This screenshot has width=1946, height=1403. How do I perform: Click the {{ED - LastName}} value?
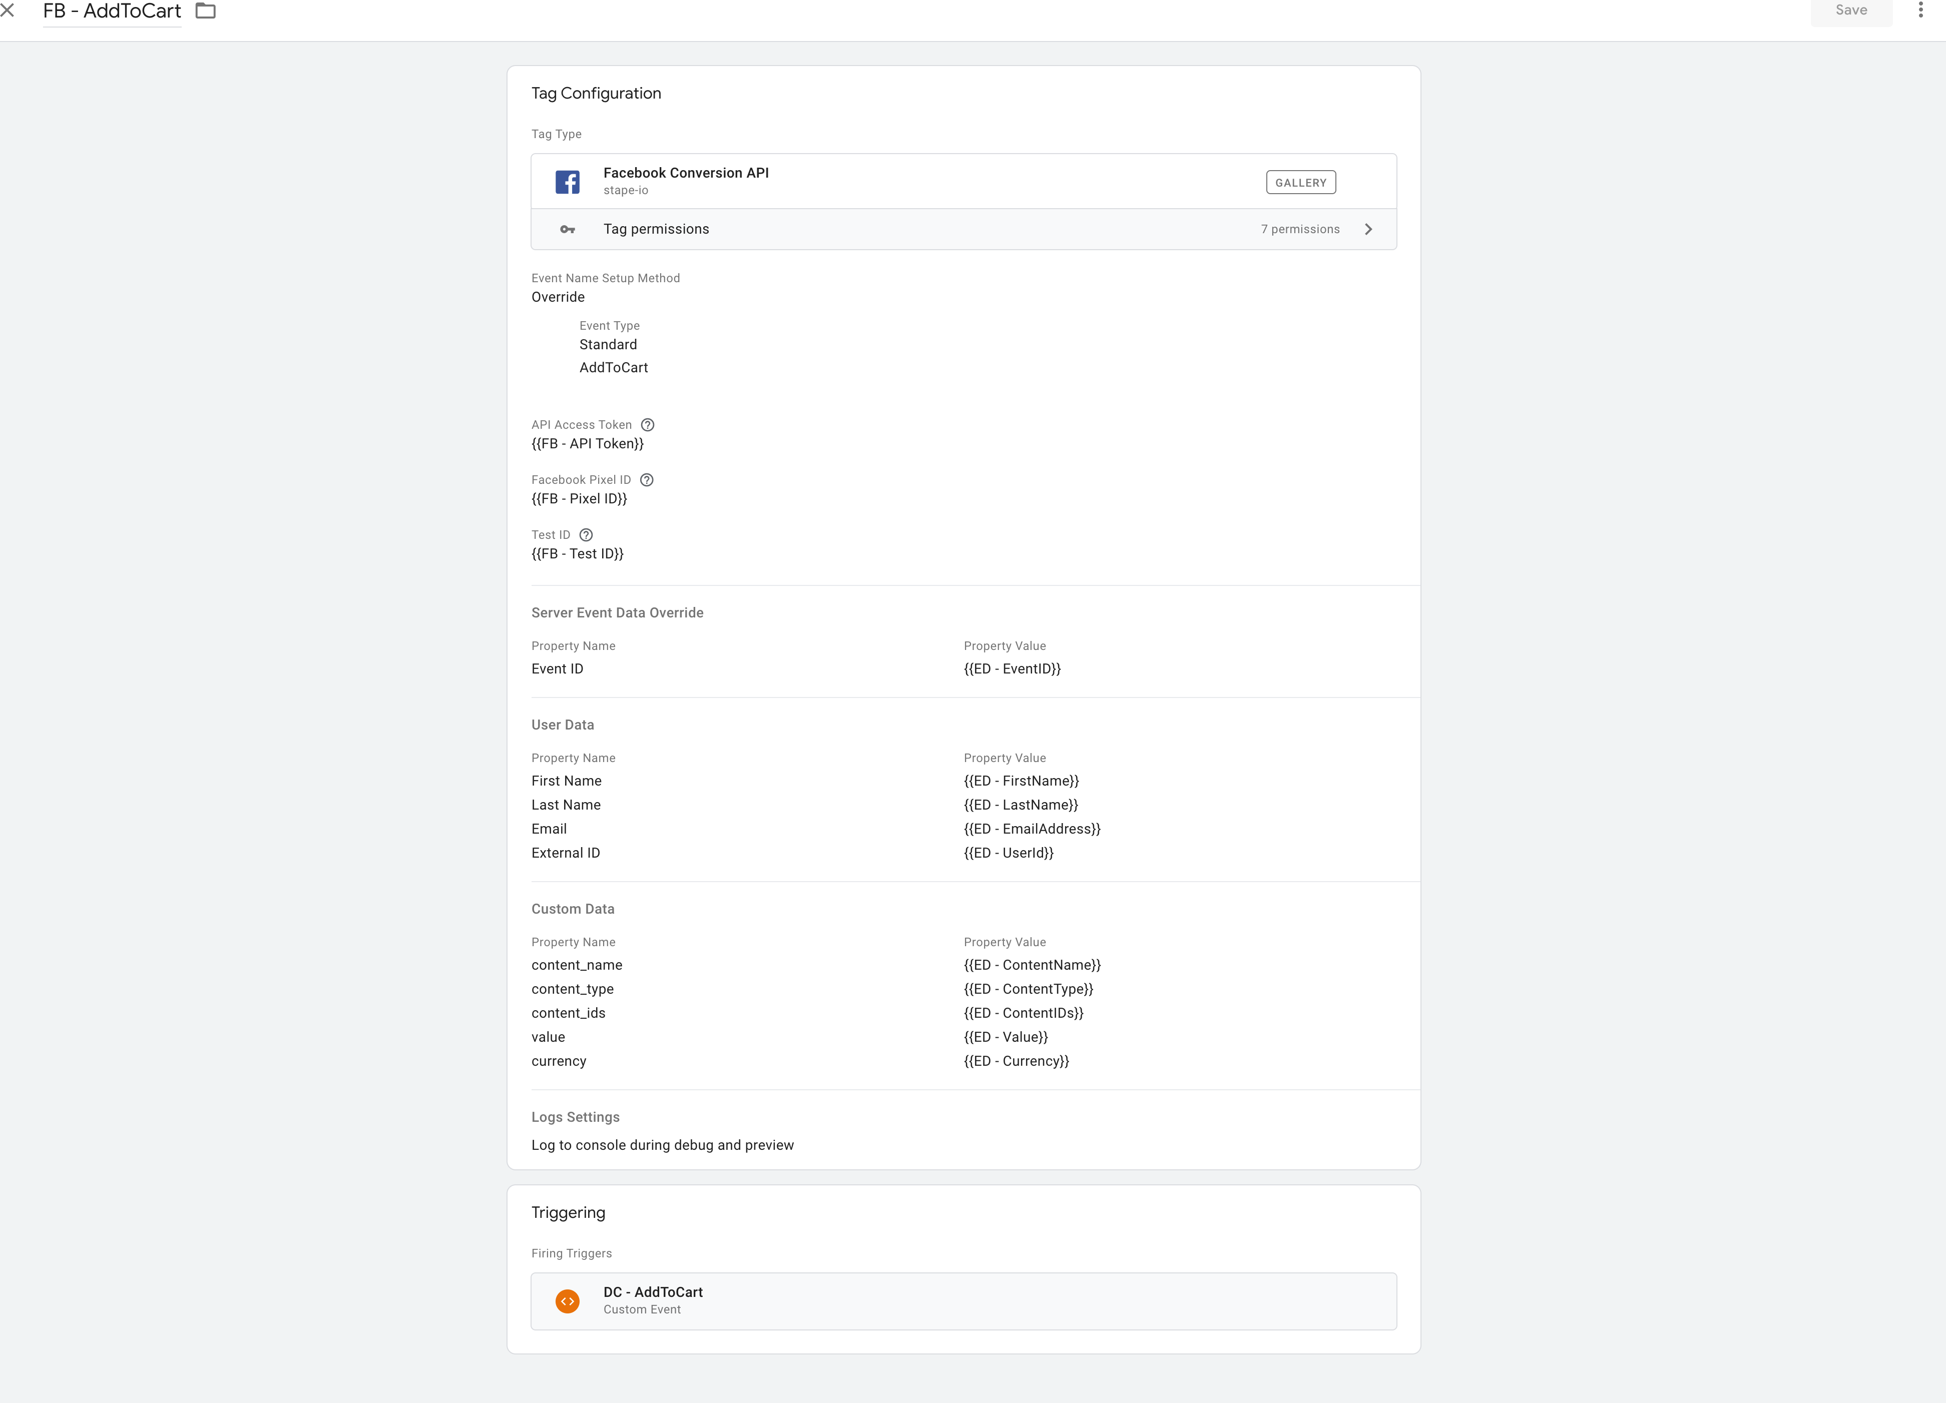[1020, 805]
